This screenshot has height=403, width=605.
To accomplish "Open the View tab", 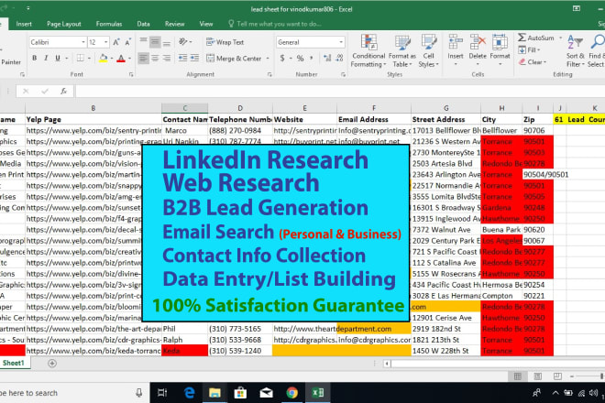I will point(206,24).
